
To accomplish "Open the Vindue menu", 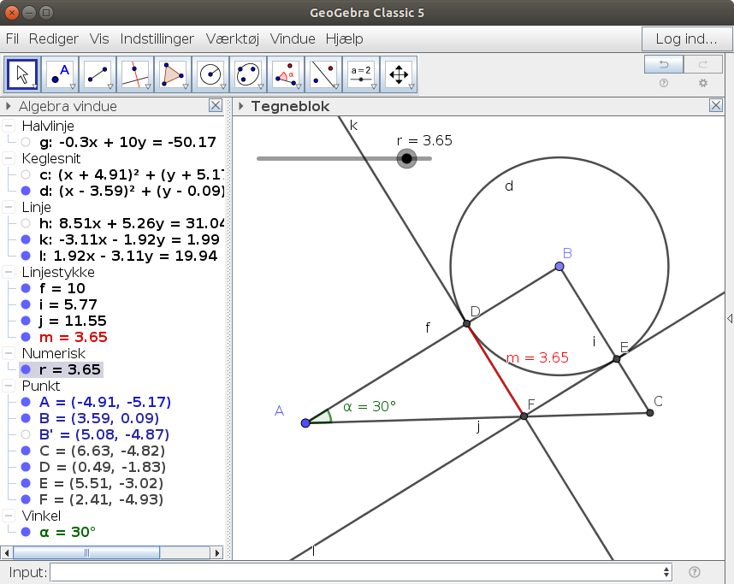I will coord(293,38).
